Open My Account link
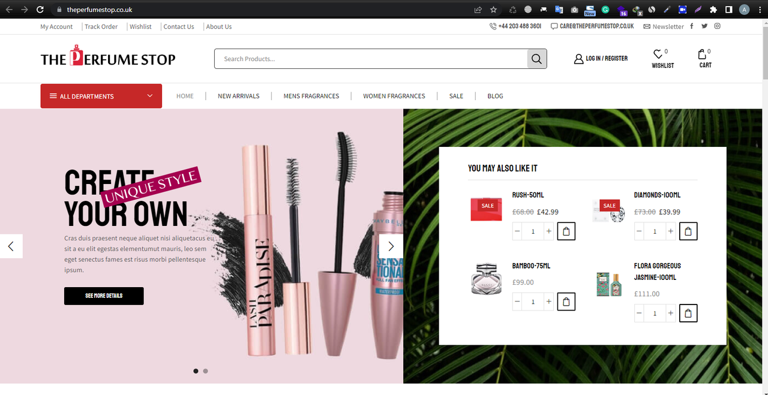Image resolution: width=768 pixels, height=395 pixels. click(x=56, y=26)
